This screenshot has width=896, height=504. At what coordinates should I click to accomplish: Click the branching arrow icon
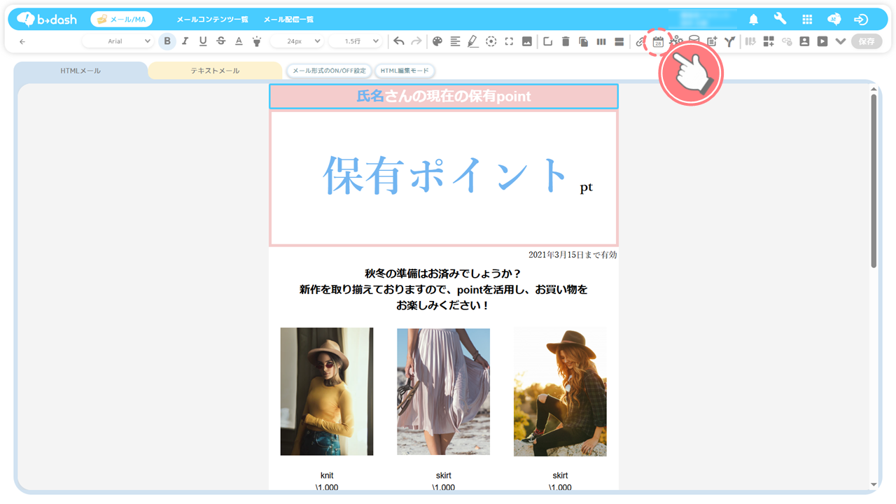729,41
